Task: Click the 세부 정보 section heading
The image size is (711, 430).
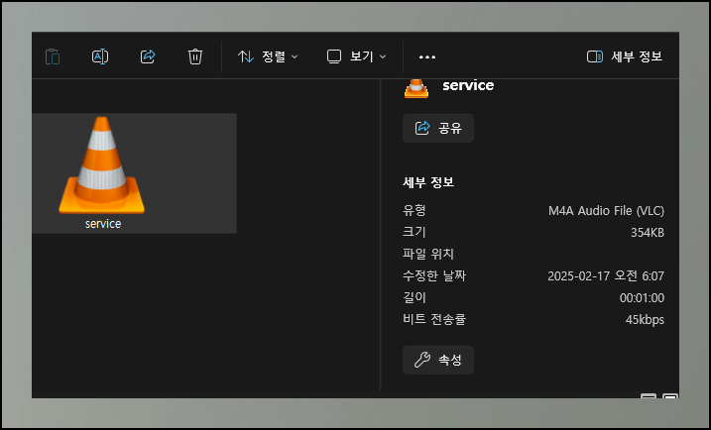Action: pyautogui.click(x=428, y=182)
